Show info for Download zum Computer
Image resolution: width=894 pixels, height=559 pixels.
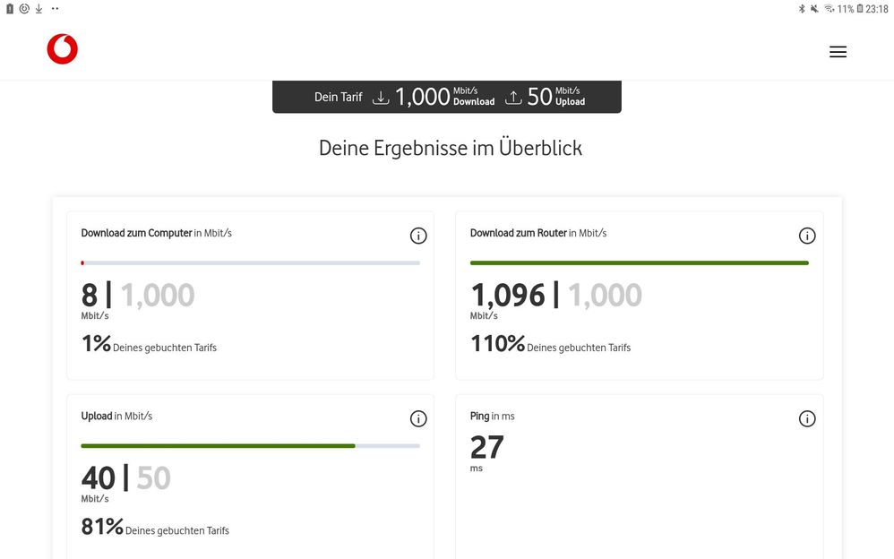pyautogui.click(x=418, y=236)
